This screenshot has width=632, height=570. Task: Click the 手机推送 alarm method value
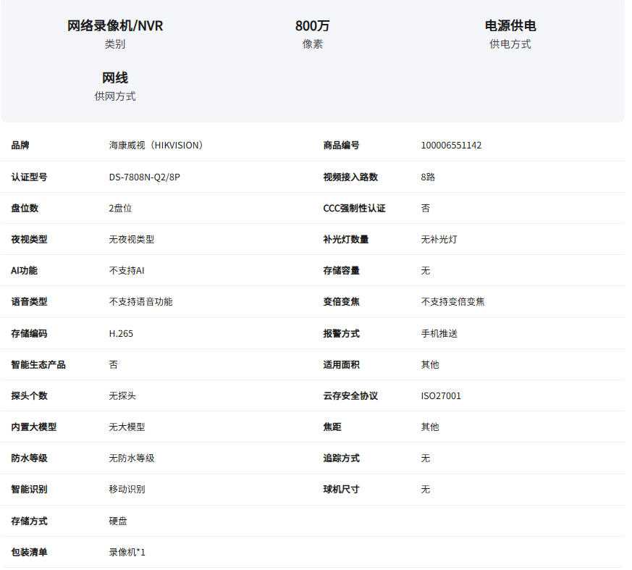click(x=439, y=333)
